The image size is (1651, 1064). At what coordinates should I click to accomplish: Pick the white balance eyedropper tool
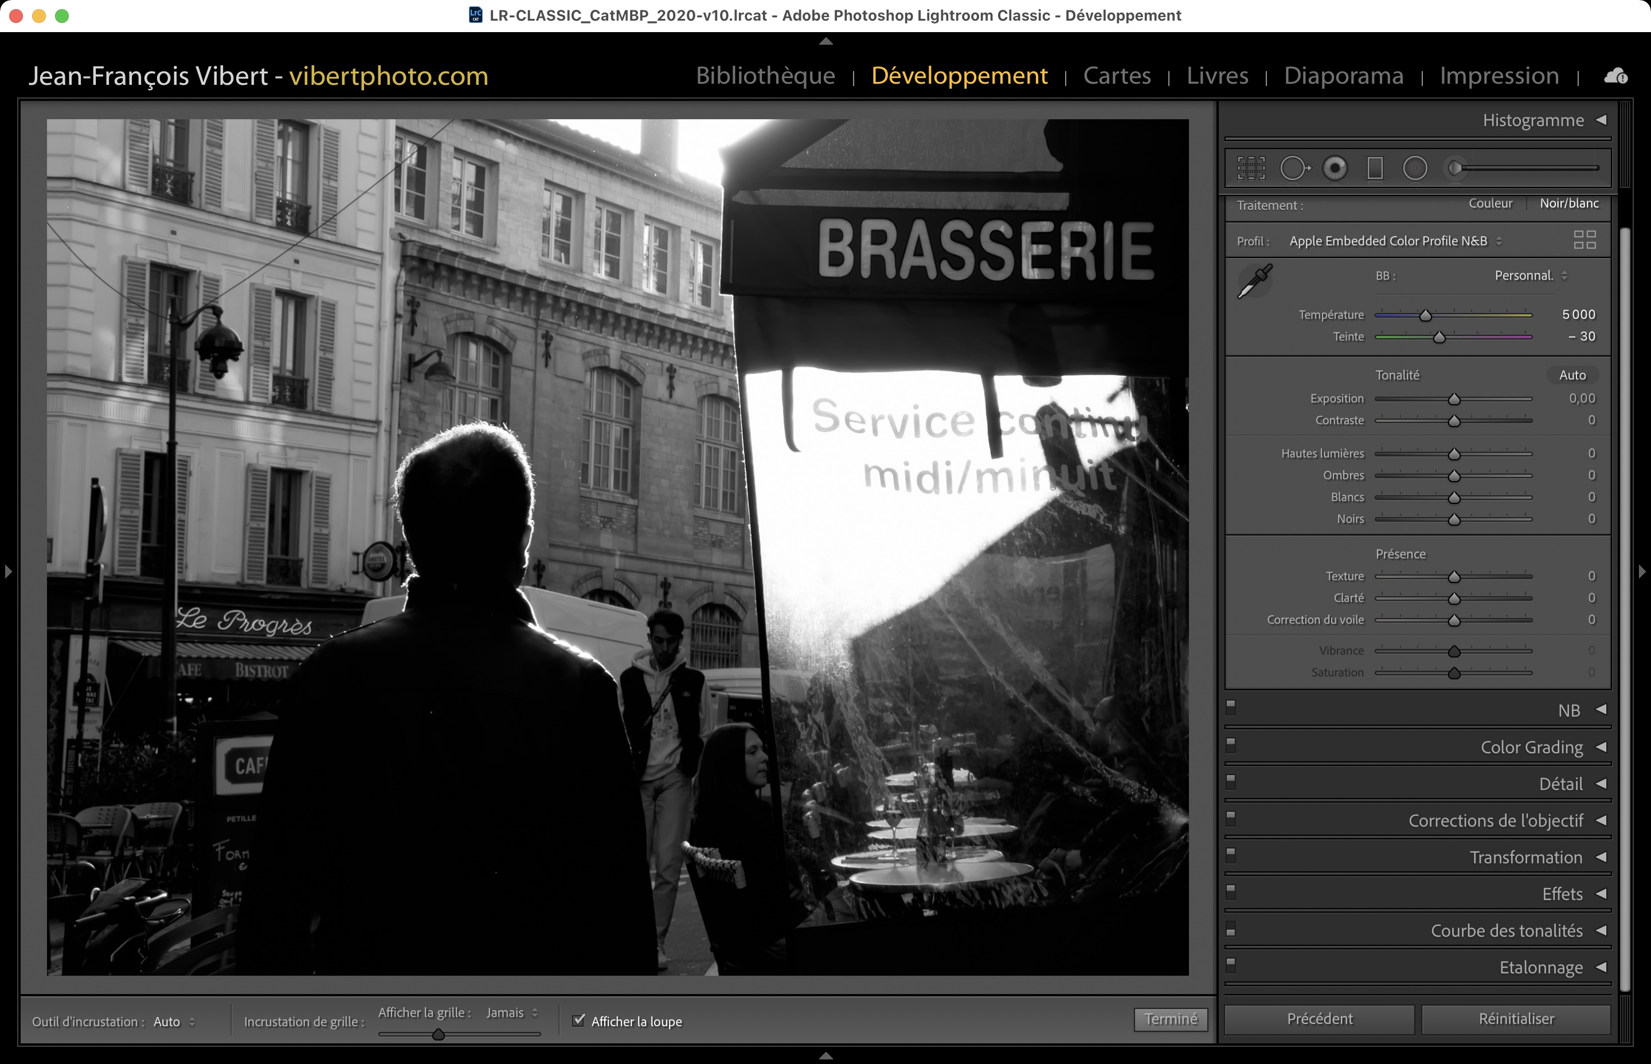pyautogui.click(x=1254, y=281)
